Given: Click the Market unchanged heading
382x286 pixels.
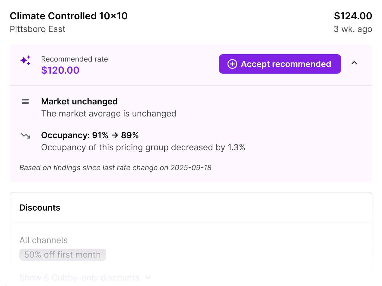Looking at the screenshot, I should 79,102.
